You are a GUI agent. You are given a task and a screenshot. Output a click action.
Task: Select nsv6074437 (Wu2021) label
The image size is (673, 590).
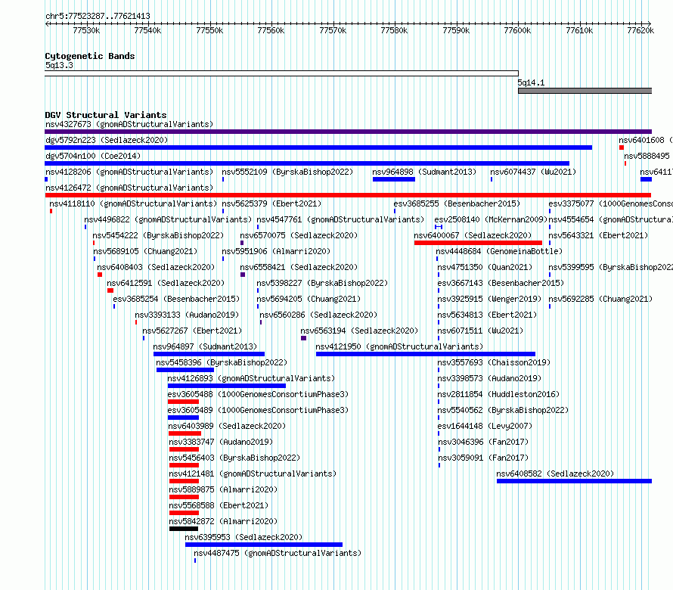(533, 172)
